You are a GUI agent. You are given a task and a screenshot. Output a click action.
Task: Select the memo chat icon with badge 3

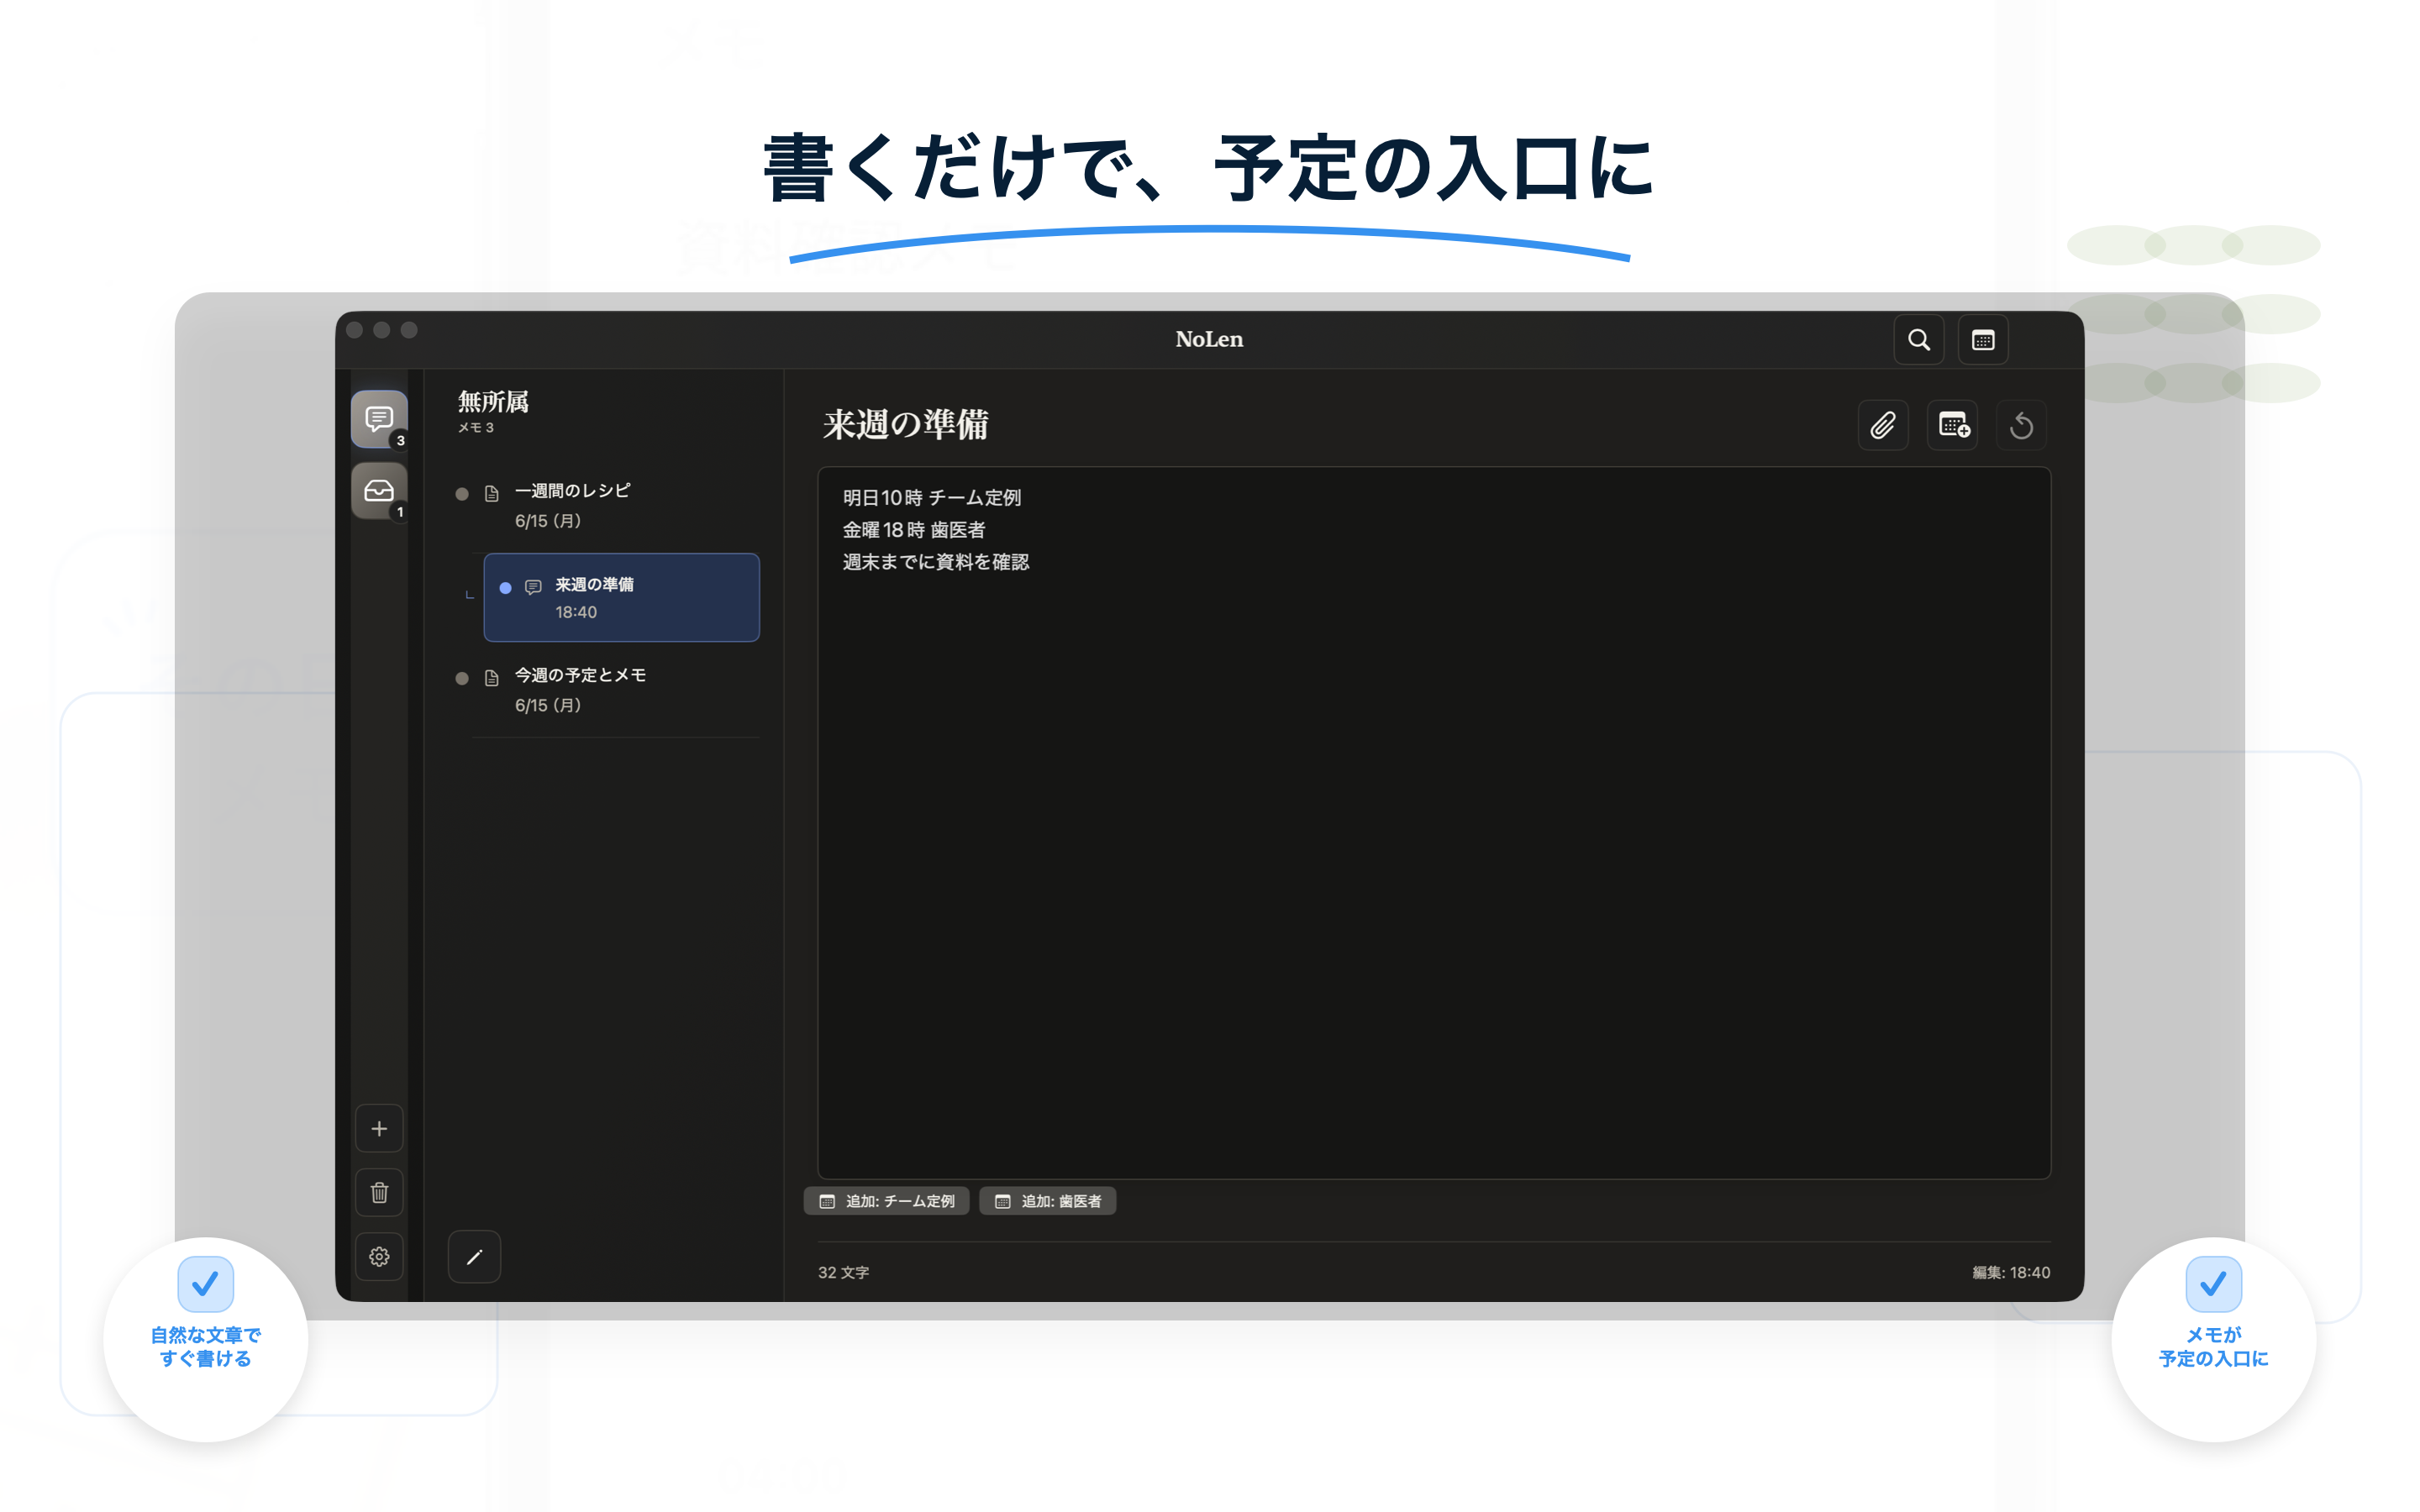pyautogui.click(x=379, y=419)
